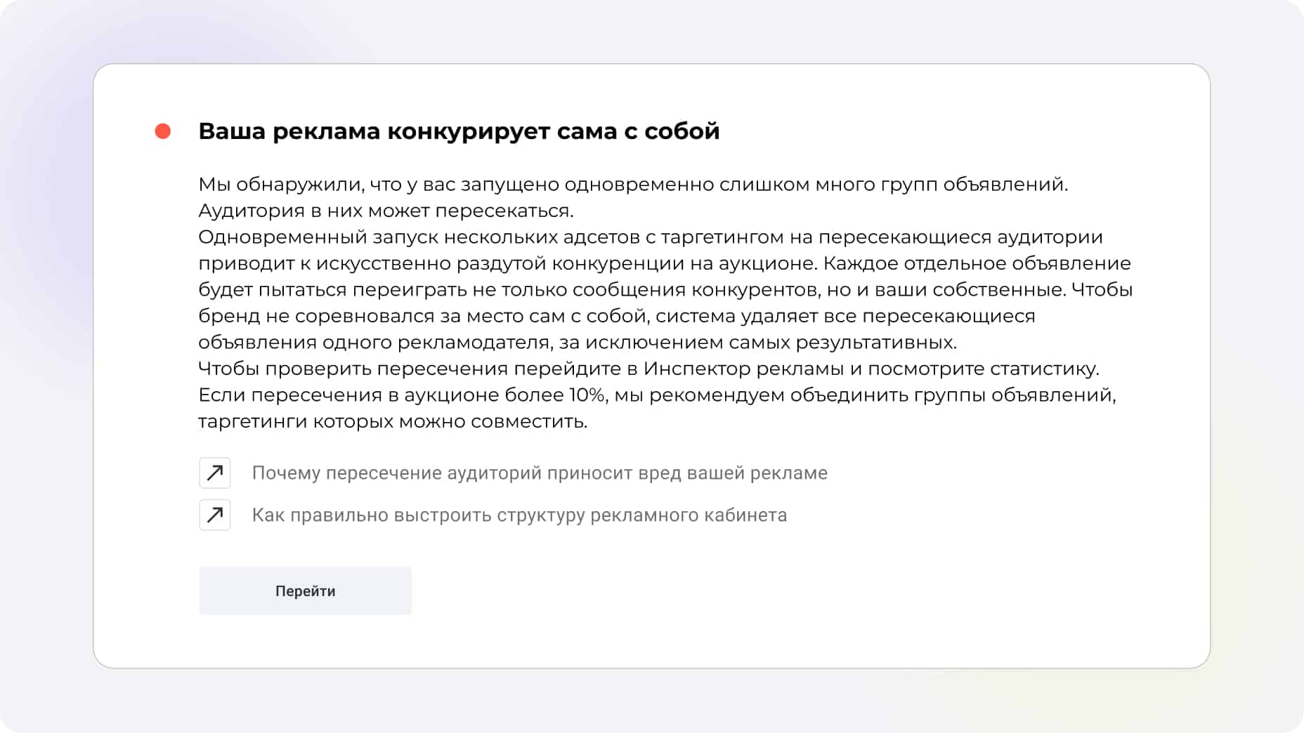The height and width of the screenshot is (733, 1304).
Task: Click the line starting 'Чтобы проверить пересечения перейдите'
Action: (x=648, y=369)
